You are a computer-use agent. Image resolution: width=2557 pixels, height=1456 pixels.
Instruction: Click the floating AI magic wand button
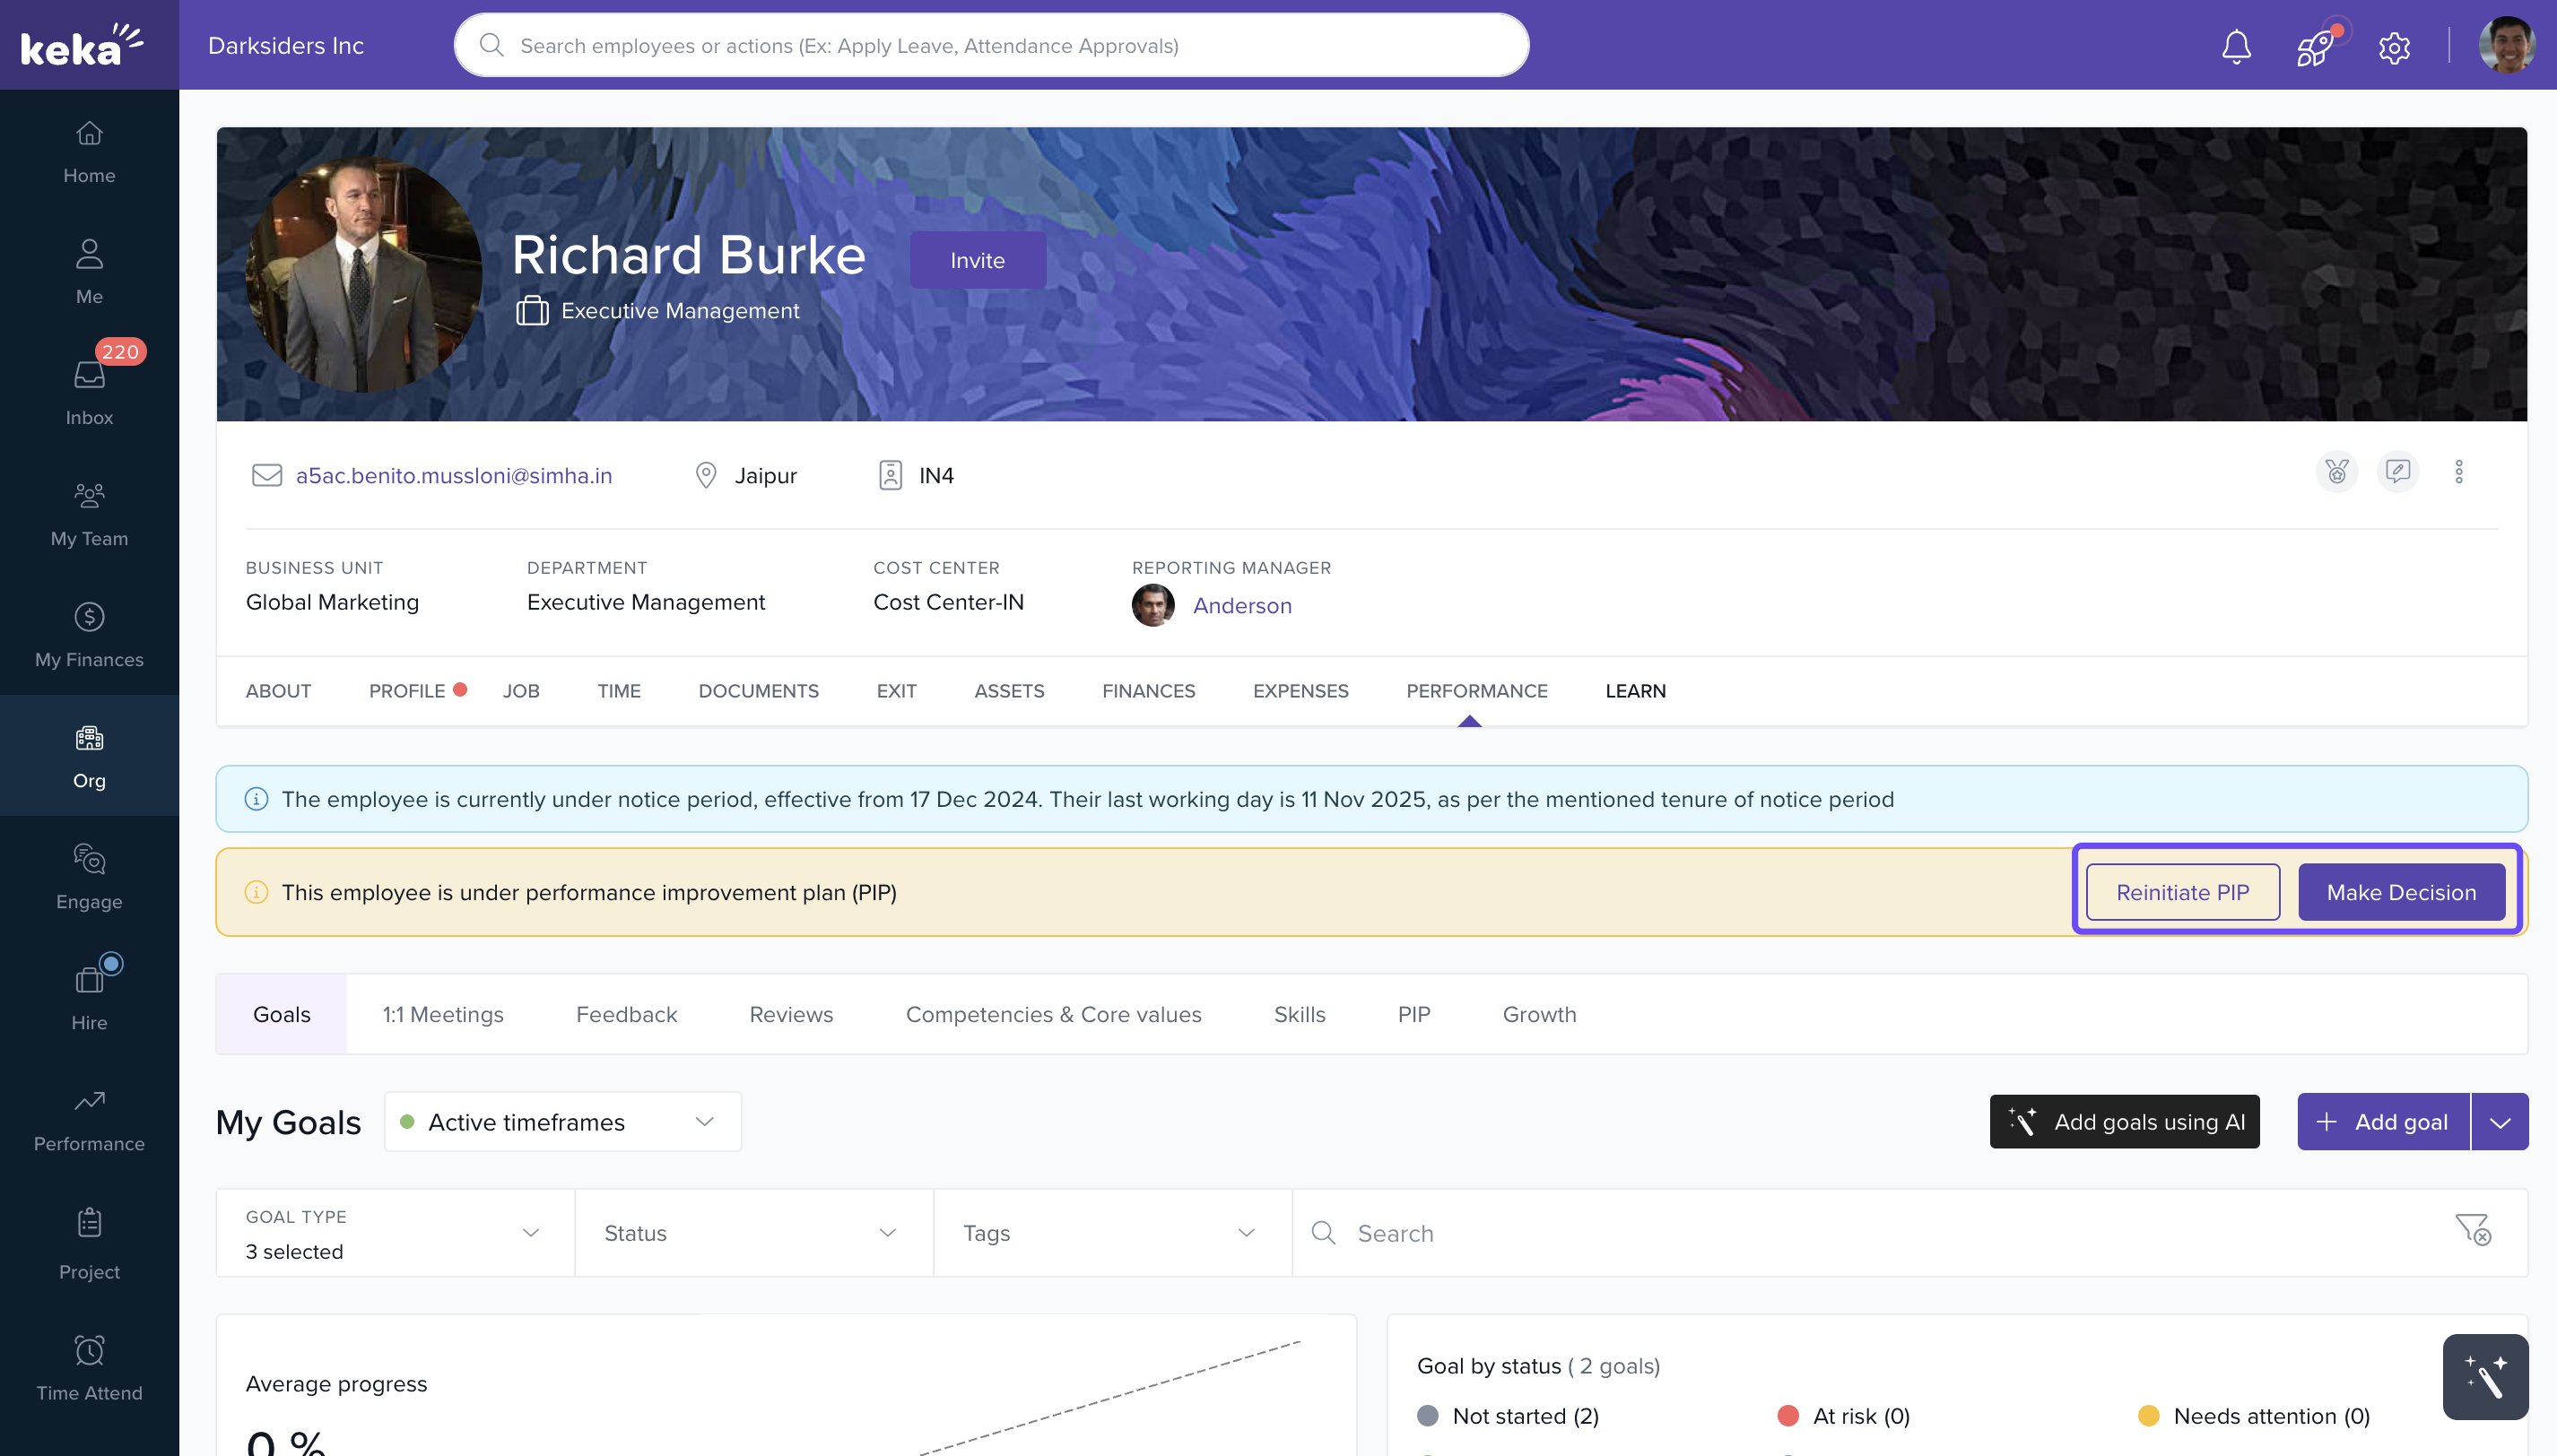pyautogui.click(x=2485, y=1377)
